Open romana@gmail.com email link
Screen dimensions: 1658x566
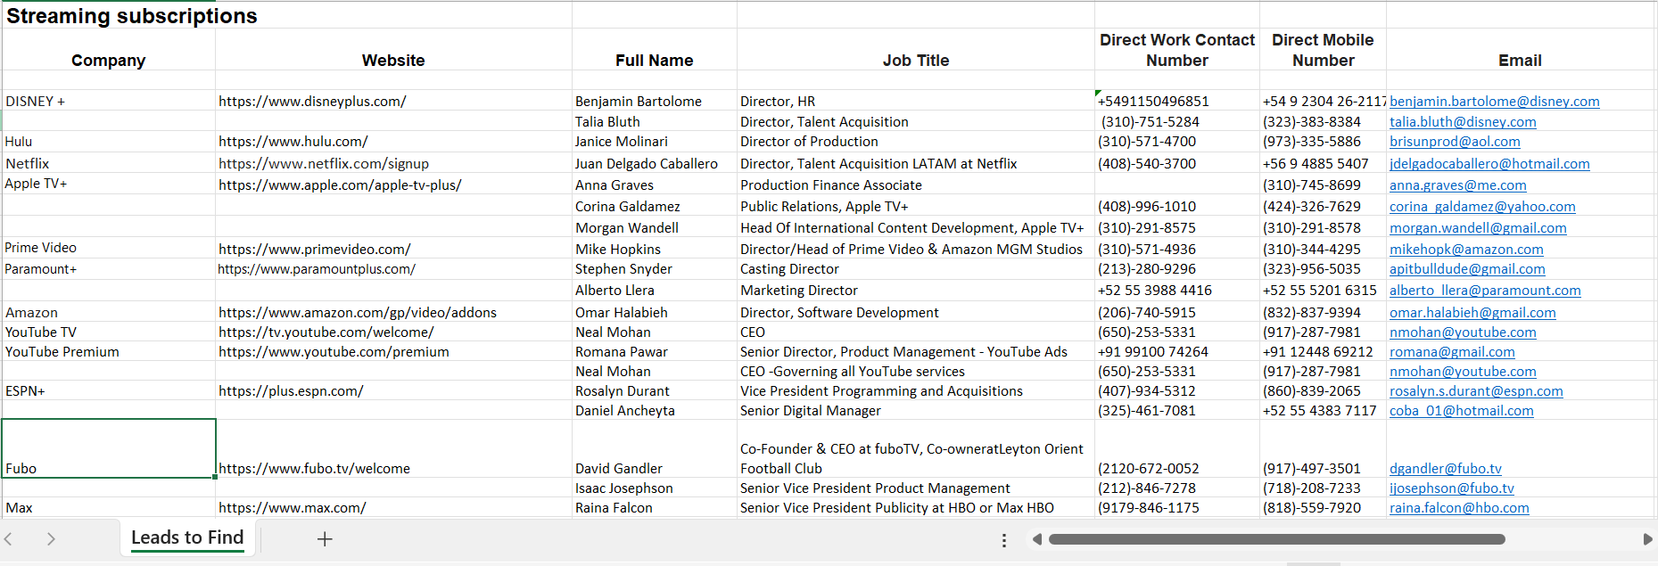1452,352
